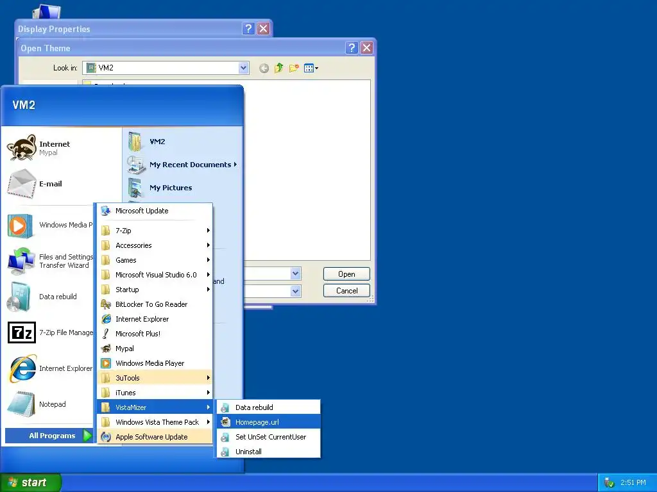Click the taskbar clock showing 2:51 PM
This screenshot has width=657, height=492.
point(633,482)
